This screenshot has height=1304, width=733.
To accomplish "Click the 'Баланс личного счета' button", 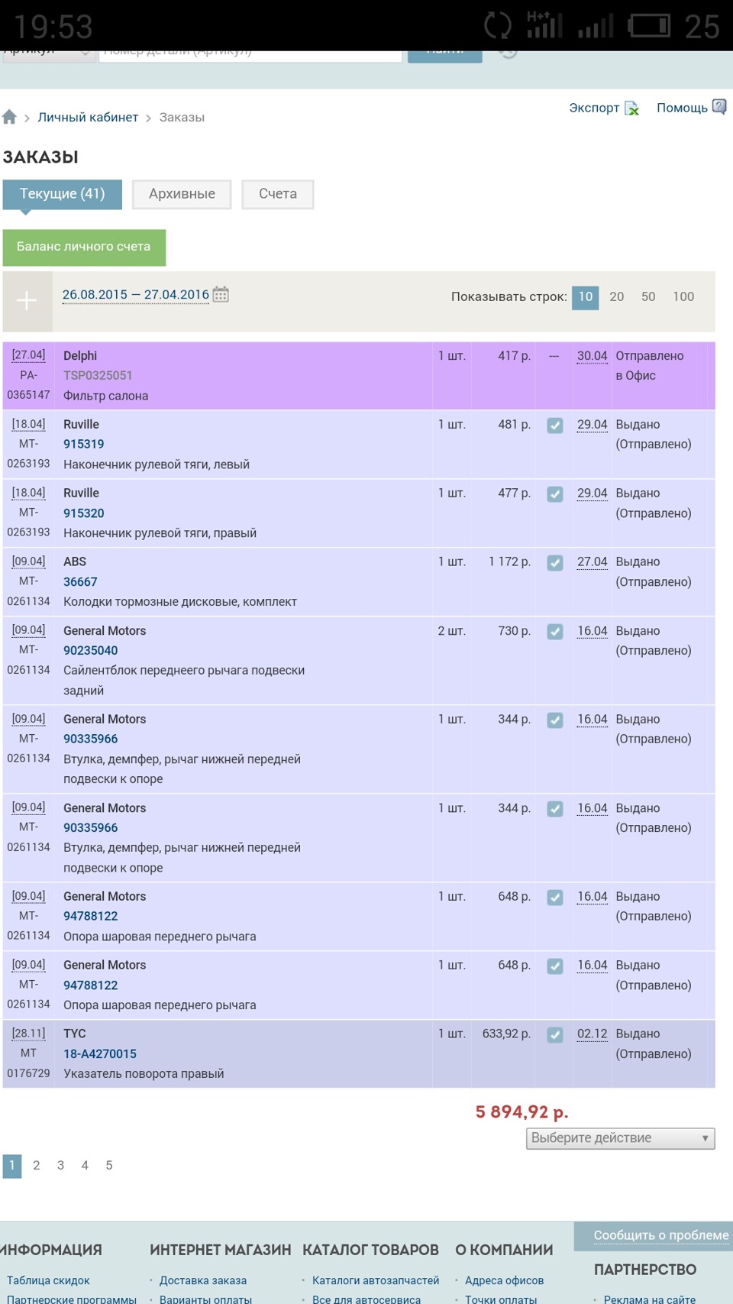I will coord(84,247).
